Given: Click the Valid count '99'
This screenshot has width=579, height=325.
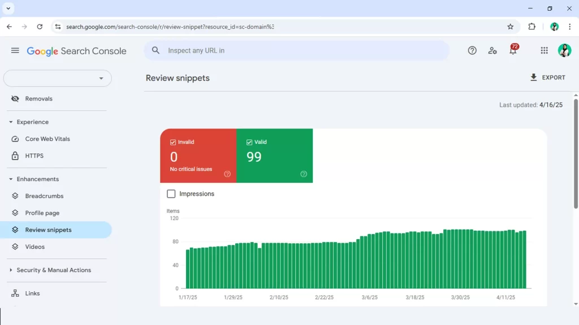Looking at the screenshot, I should [x=254, y=157].
